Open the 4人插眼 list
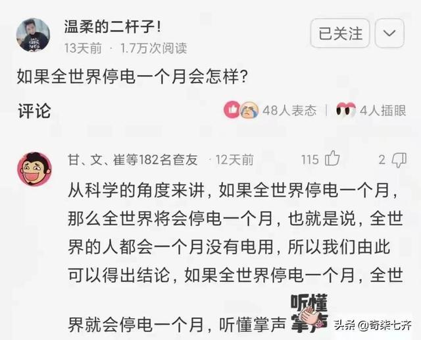This screenshot has height=340, width=421. click(383, 110)
